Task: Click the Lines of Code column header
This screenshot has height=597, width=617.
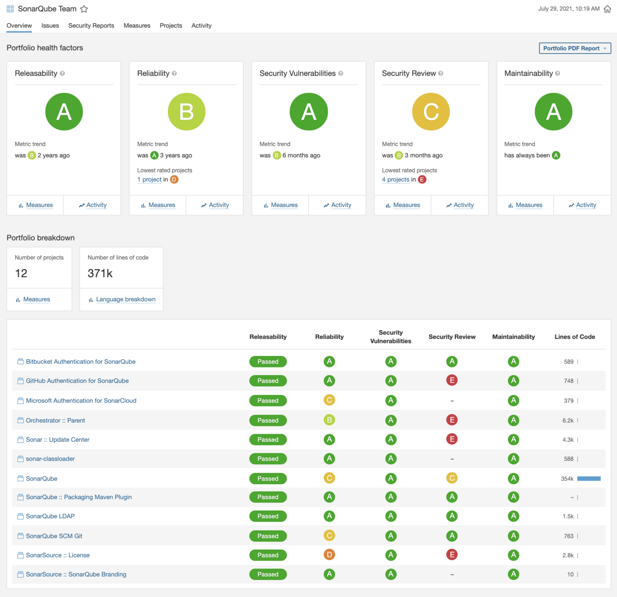Action: click(x=575, y=337)
